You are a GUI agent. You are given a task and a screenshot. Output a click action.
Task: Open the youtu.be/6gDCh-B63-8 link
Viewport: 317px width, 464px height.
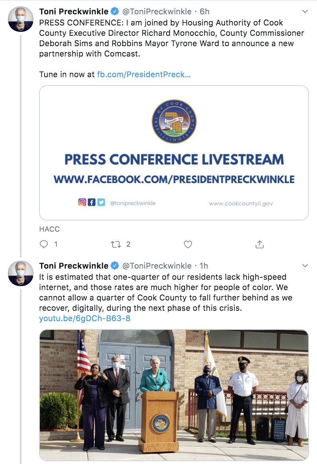[85, 318]
